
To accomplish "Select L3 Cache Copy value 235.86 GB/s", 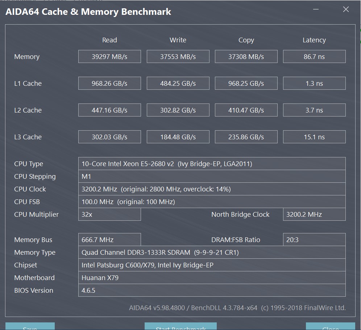I will point(246,137).
